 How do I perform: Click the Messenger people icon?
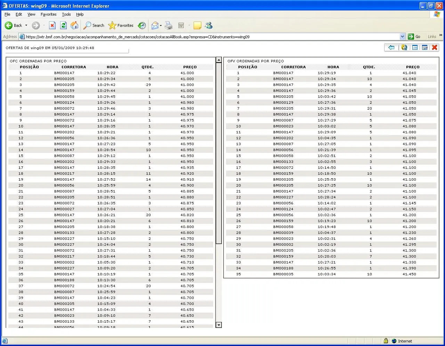[x=209, y=25]
